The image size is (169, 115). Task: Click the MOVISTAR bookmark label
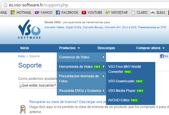(119, 13)
